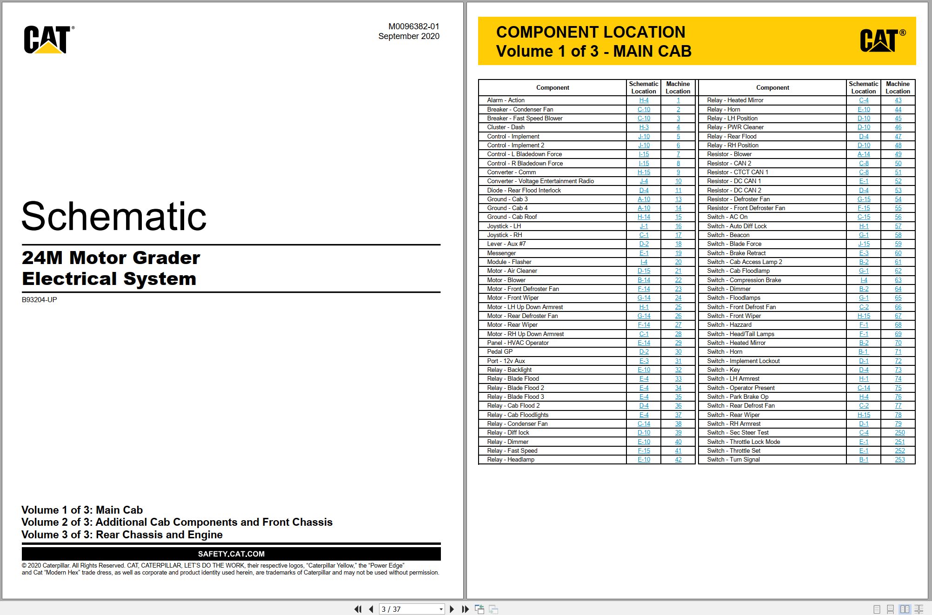Click the September 2020 date text

pos(409,36)
